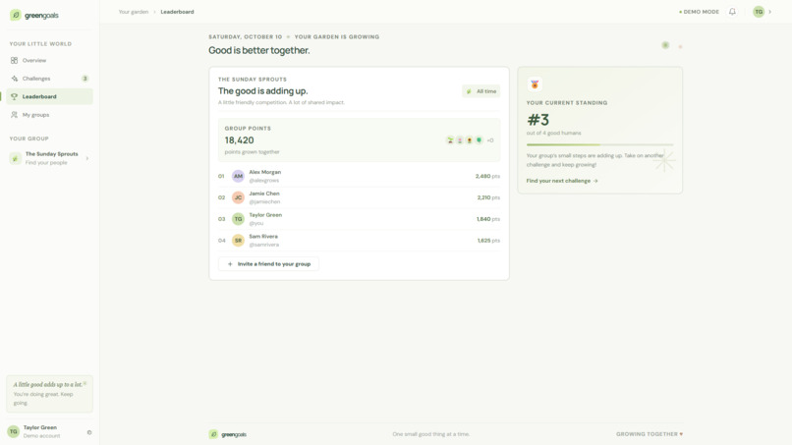Click the greengoals leaf logo in sidebar

[16, 15]
